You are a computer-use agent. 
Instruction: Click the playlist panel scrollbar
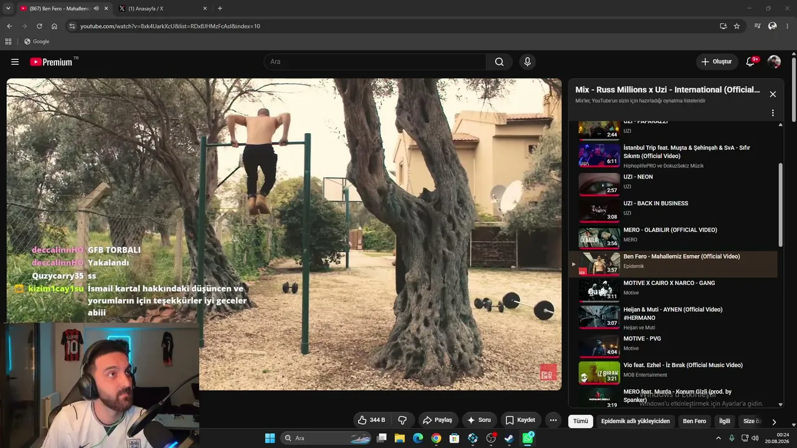781,205
